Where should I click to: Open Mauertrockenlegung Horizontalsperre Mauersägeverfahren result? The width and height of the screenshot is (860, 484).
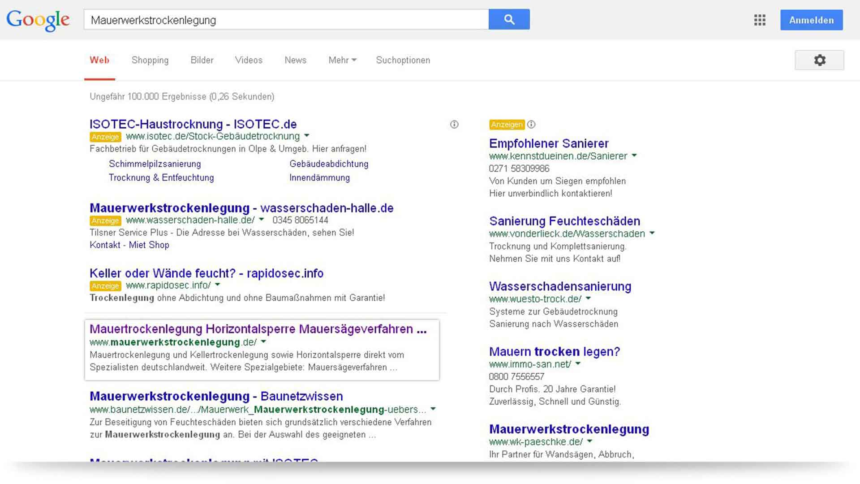(x=258, y=329)
